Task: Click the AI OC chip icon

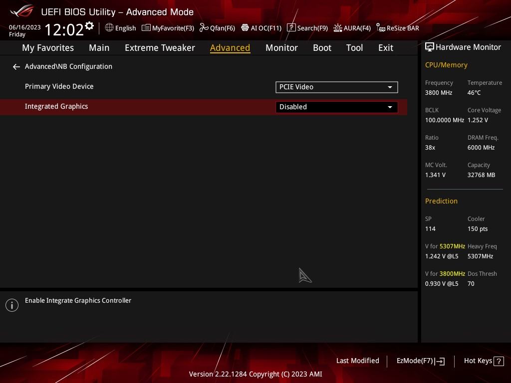Action: pos(245,28)
